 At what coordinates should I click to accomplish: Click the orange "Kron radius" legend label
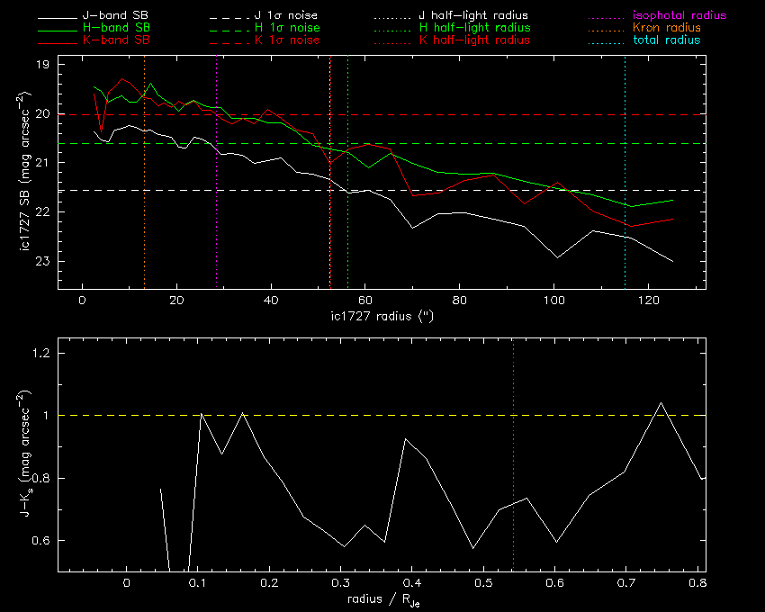pos(665,29)
